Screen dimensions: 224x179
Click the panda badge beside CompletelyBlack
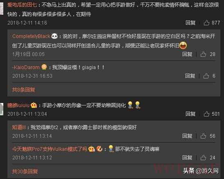click(54, 36)
